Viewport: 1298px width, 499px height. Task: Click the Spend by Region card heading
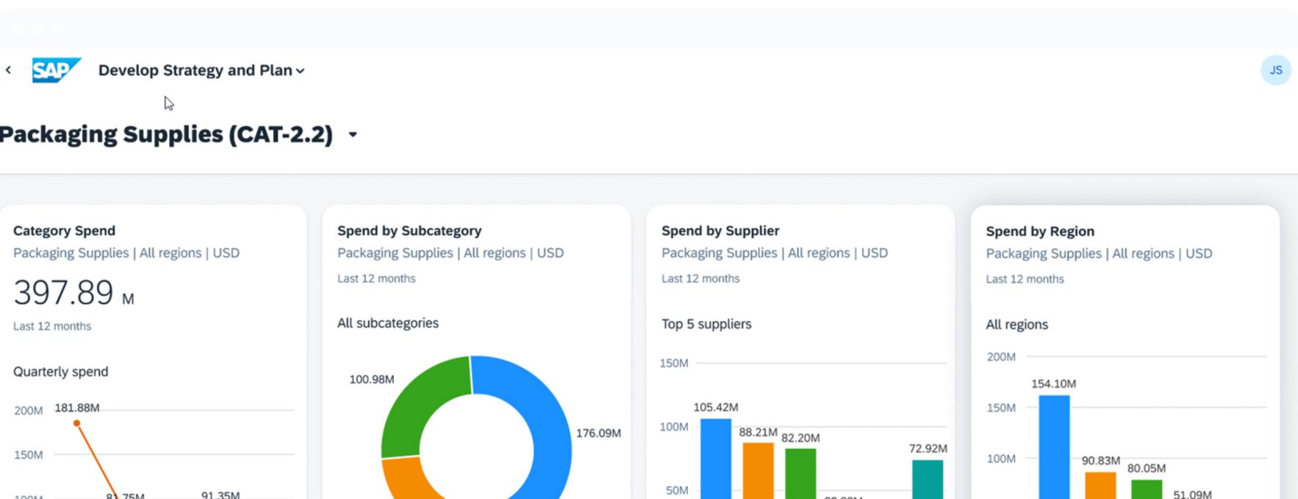[x=1039, y=231]
